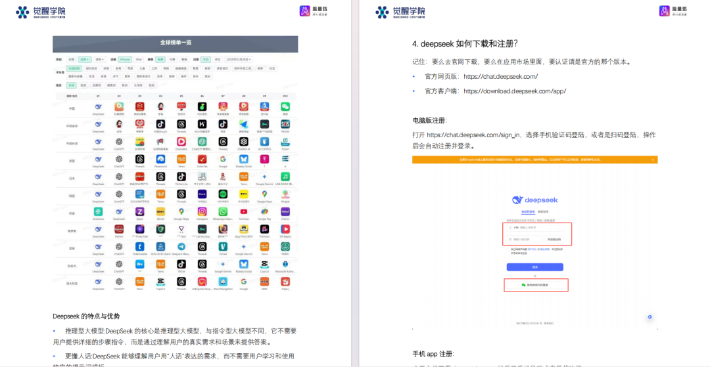Click the WhatsApp icon in the 印度 row

tap(223, 211)
